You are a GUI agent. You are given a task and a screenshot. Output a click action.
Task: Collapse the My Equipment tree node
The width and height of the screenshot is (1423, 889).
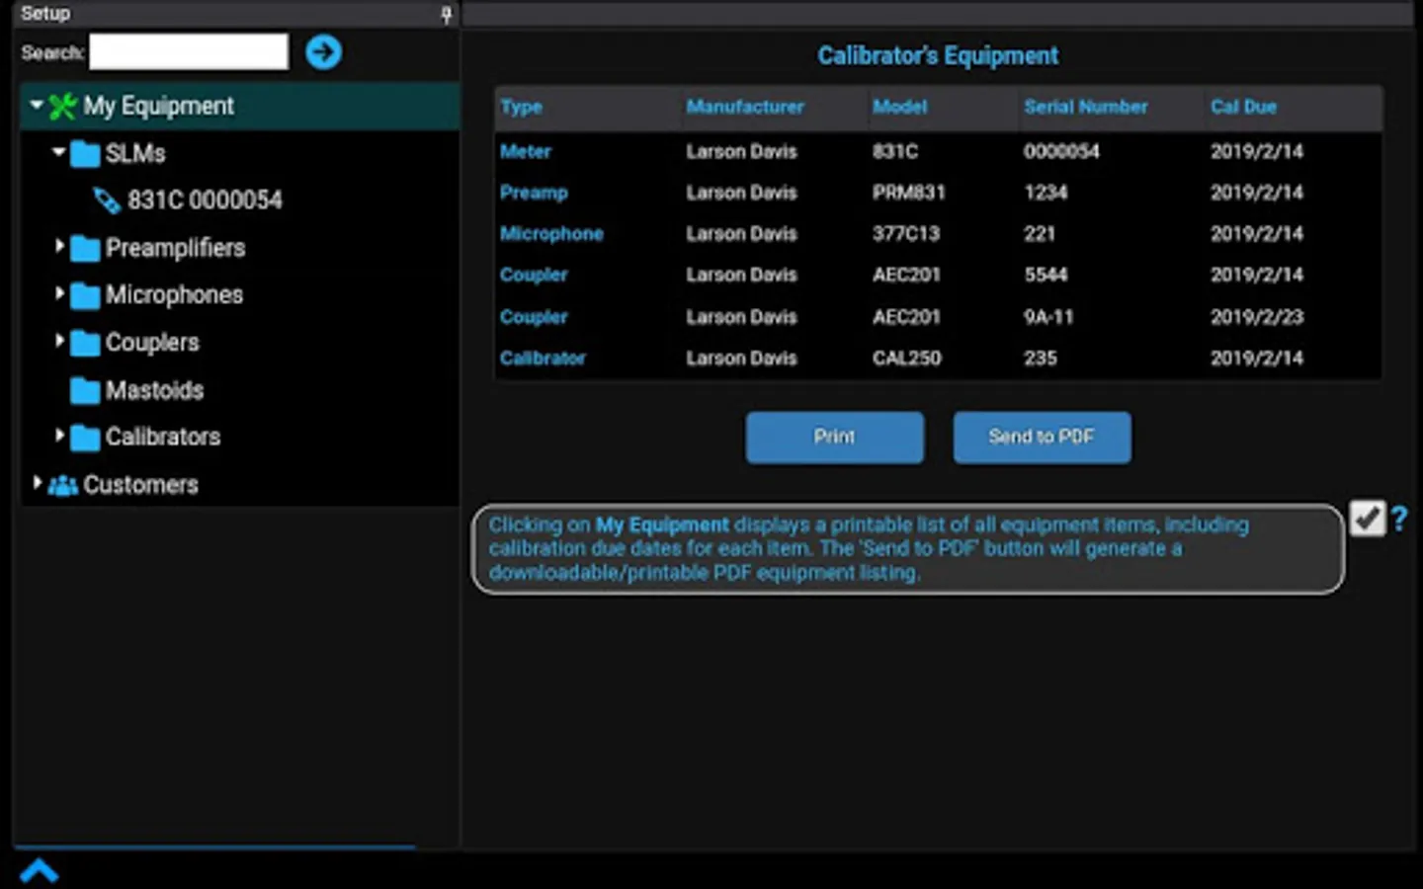(x=37, y=104)
